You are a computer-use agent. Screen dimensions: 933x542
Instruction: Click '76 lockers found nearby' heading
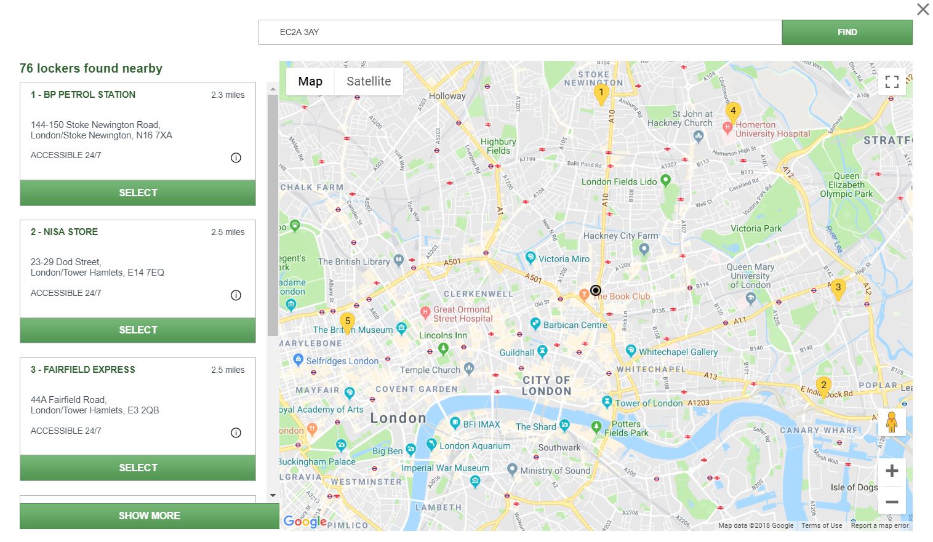pos(91,68)
